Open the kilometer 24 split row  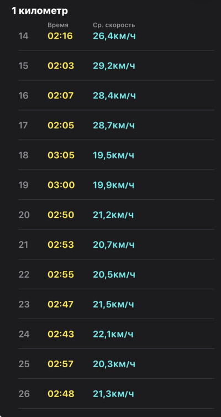pos(116,334)
